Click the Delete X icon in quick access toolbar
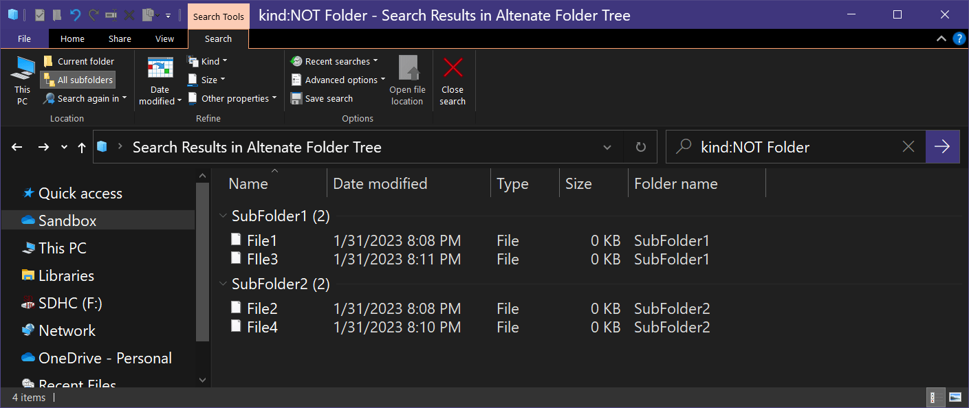Viewport: 969px width, 408px height. (129, 14)
